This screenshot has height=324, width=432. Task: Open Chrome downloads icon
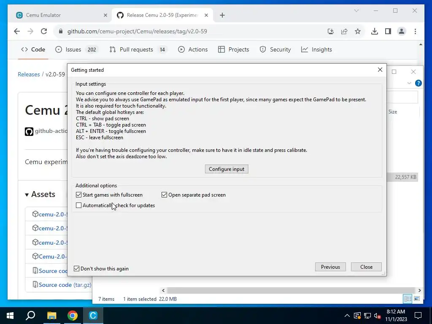(x=375, y=31)
